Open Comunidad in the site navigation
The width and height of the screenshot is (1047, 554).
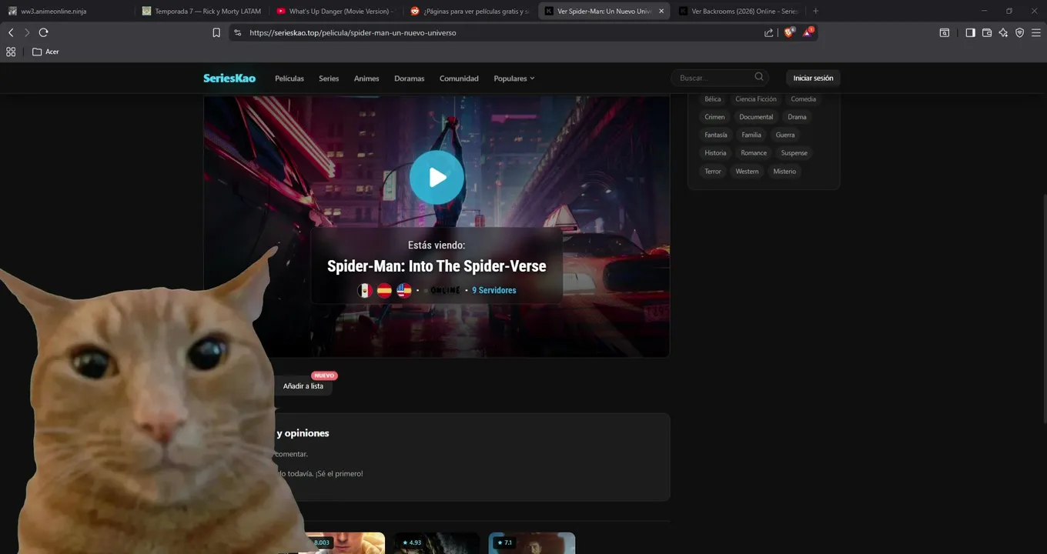459,78
